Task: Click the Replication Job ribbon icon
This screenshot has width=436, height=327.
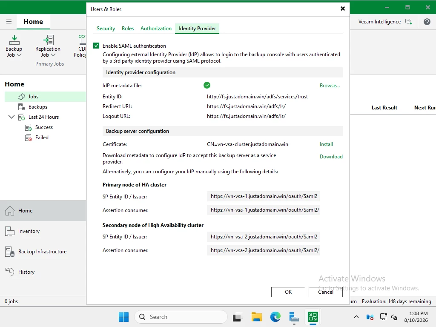Action: click(x=49, y=40)
